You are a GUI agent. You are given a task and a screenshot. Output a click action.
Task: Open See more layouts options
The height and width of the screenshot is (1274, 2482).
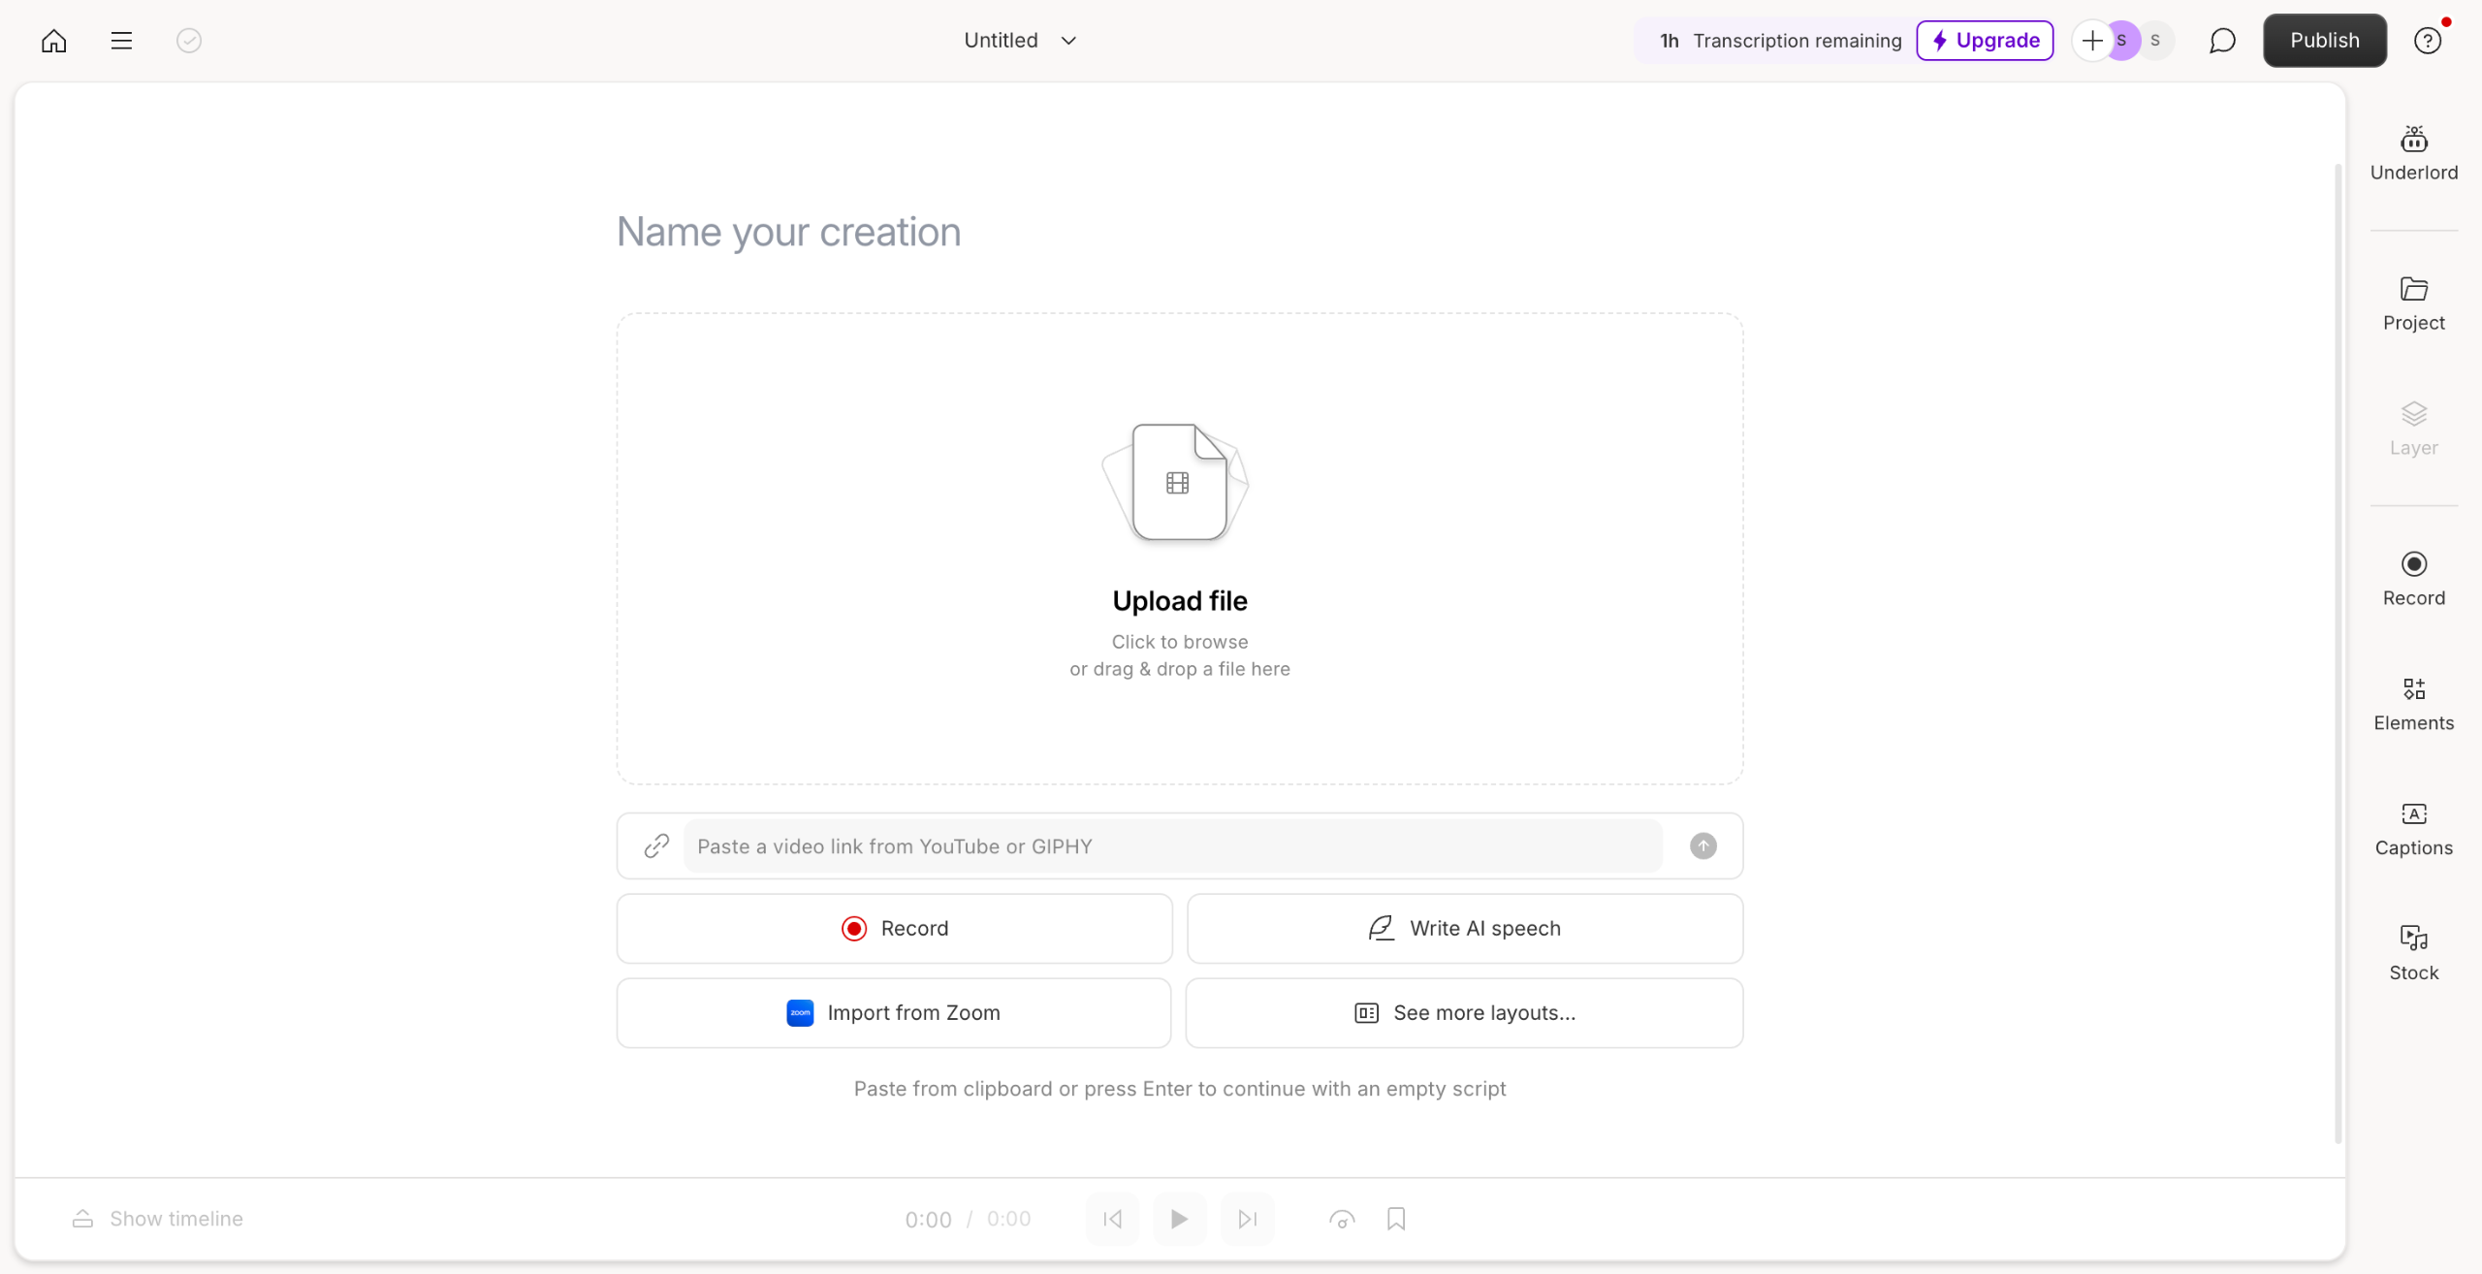click(x=1464, y=1012)
